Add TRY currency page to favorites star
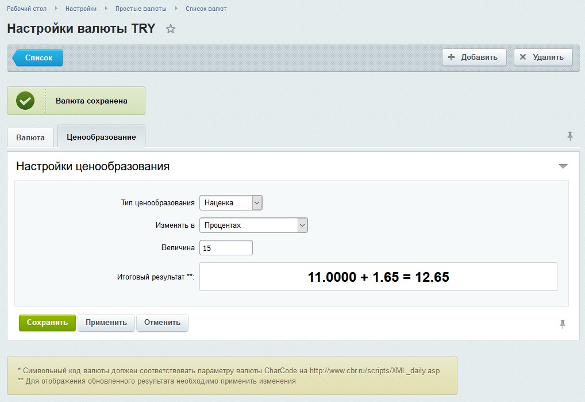 (x=171, y=29)
